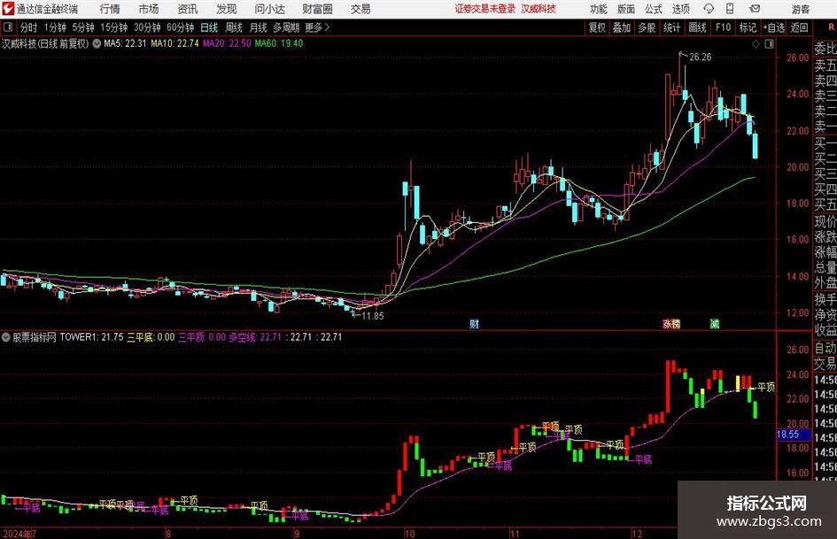
Task: Click the 减 marker on the chart bottom
Action: (714, 323)
